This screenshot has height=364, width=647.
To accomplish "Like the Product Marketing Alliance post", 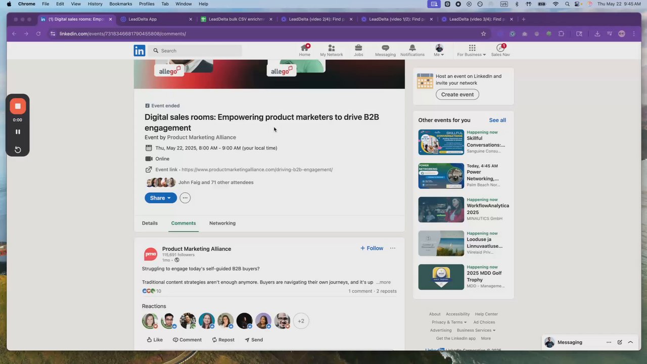I will [155, 340].
